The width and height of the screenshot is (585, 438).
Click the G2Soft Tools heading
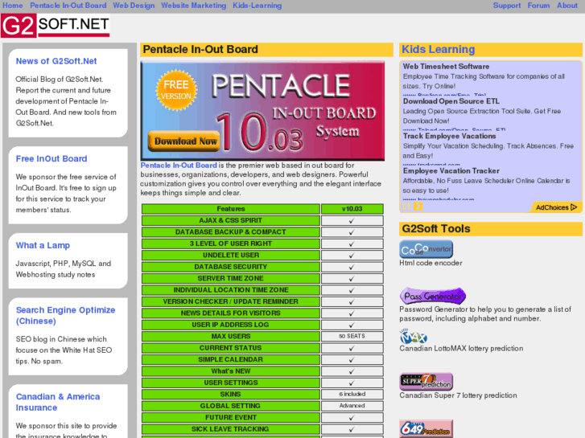436,228
